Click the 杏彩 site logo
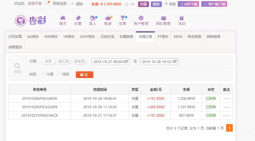 pyautogui.click(x=30, y=21)
